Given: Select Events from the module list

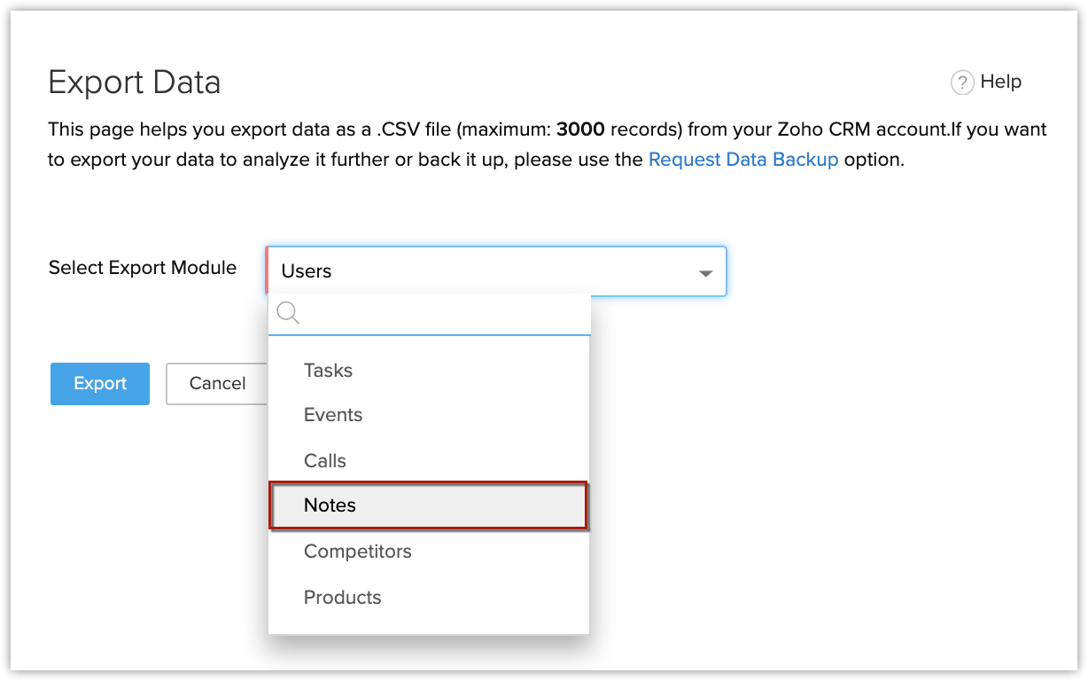Looking at the screenshot, I should click(x=333, y=415).
